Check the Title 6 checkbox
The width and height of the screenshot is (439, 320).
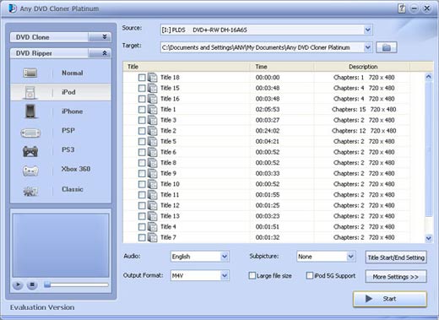pos(142,152)
